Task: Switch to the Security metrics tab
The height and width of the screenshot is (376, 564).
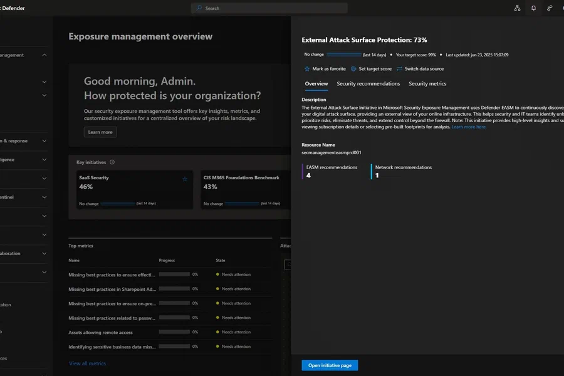Action: coord(427,83)
